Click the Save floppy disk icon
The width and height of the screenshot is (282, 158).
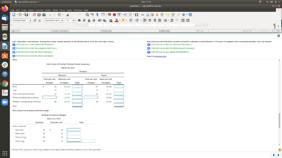pos(26,15)
